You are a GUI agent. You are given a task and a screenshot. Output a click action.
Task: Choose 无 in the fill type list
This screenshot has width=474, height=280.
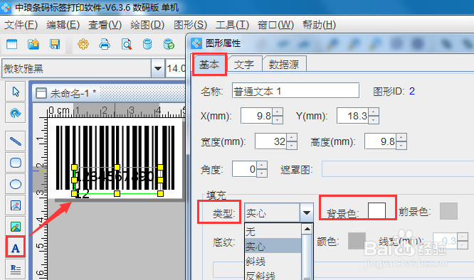click(273, 232)
